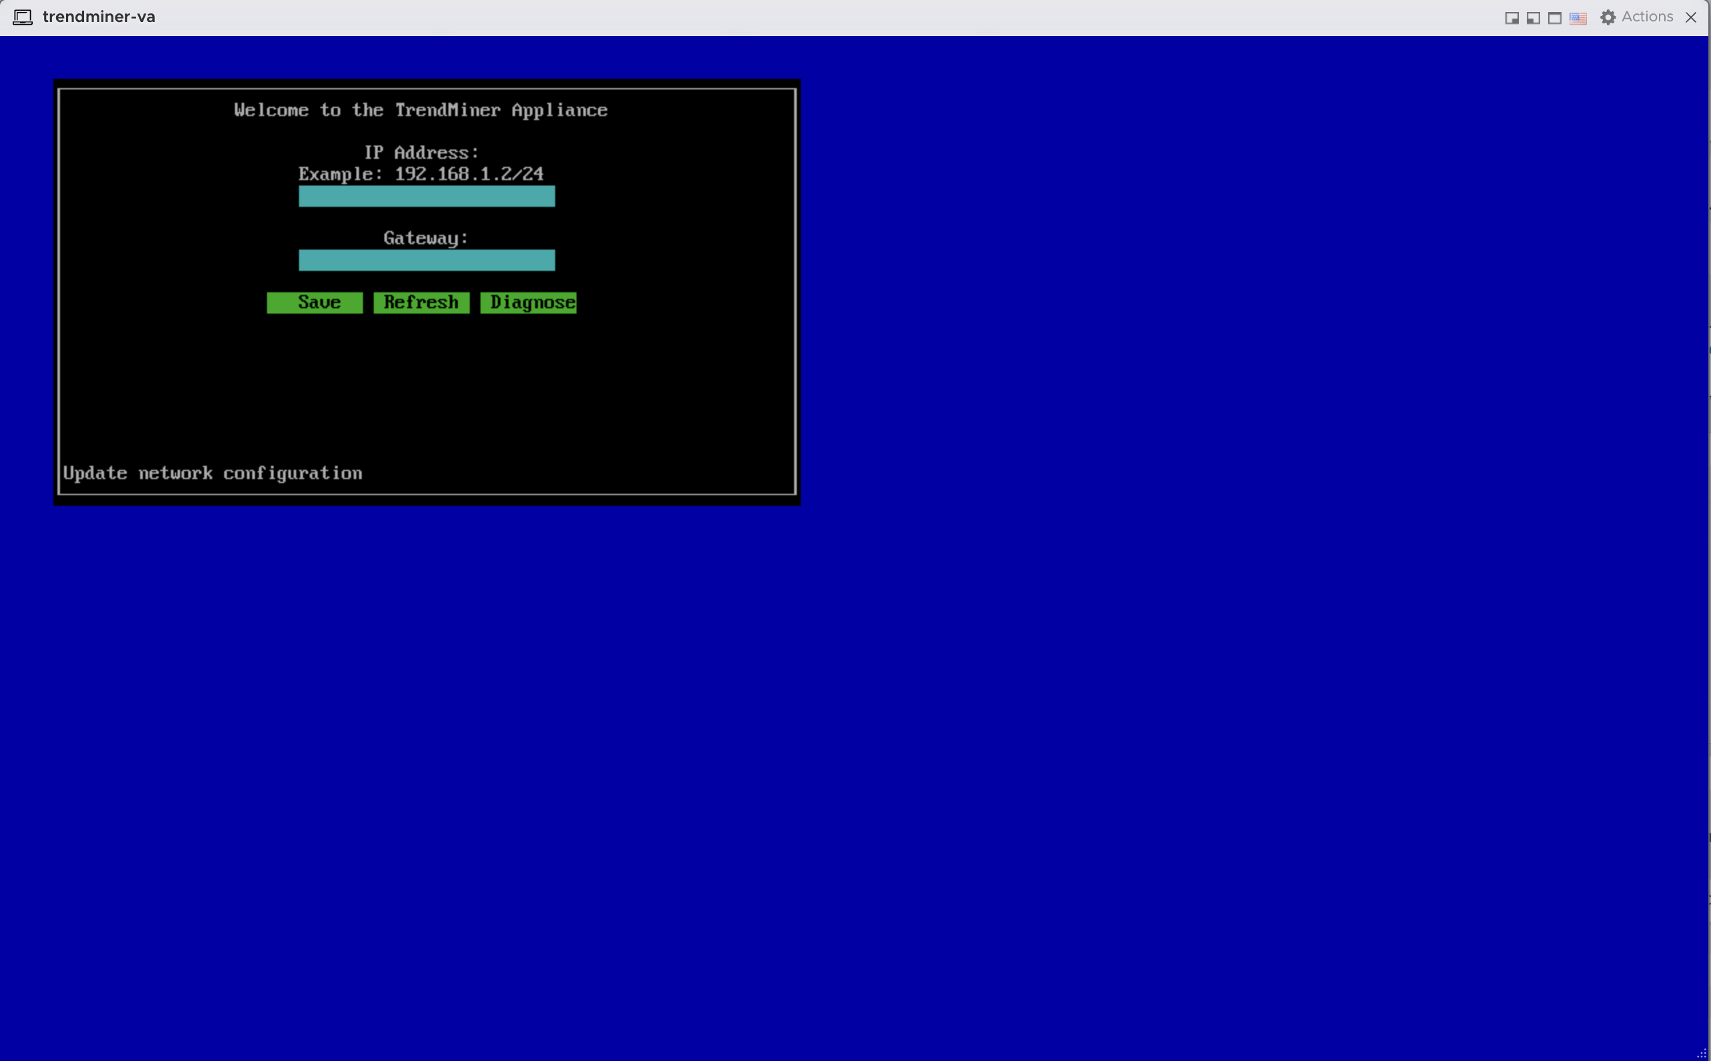Click the Update network configuration status line
The width and height of the screenshot is (1711, 1061).
(x=213, y=472)
